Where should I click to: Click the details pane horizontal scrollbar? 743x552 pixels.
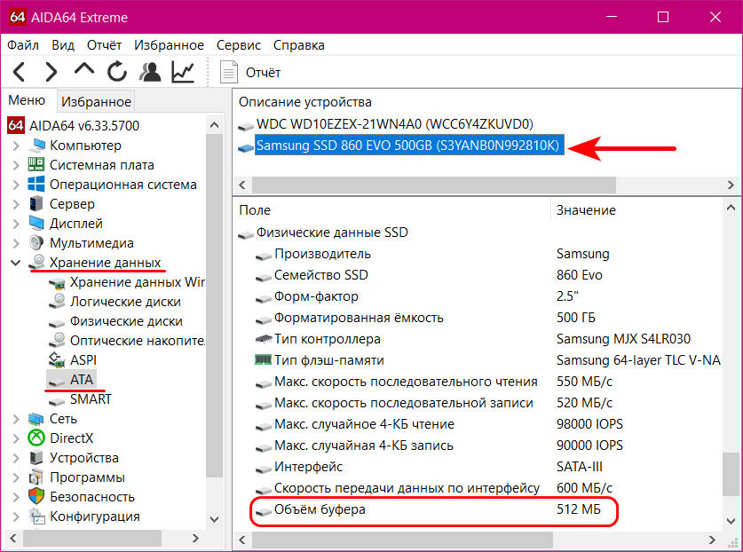pyautogui.click(x=402, y=540)
